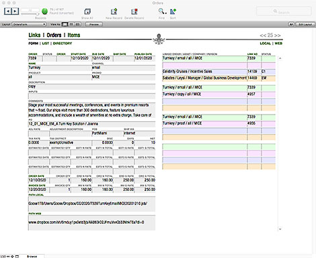This screenshot has height=258, width=316.
Task: Click the Show All records icon
Action: pyautogui.click(x=87, y=11)
